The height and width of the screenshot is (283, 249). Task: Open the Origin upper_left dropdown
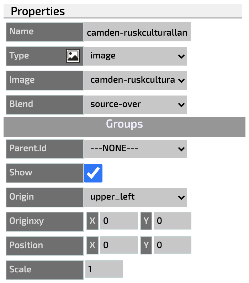click(136, 197)
